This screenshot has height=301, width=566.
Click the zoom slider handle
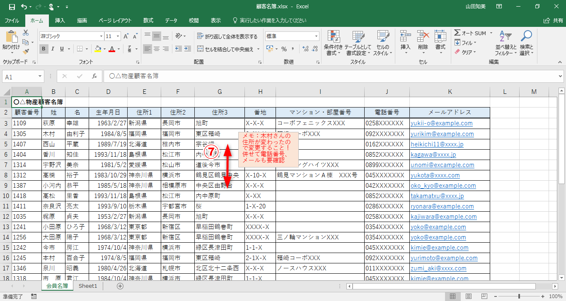click(519, 296)
